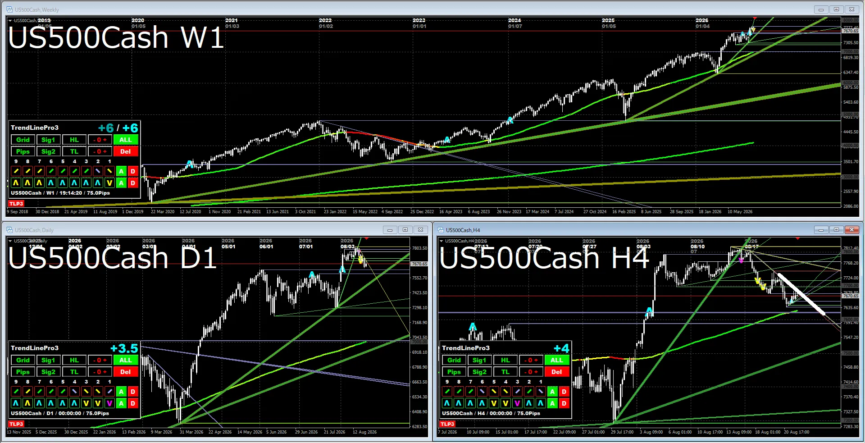Click trendline 3 icon in H4 panel
The width and height of the screenshot is (865, 443).
pos(517,392)
